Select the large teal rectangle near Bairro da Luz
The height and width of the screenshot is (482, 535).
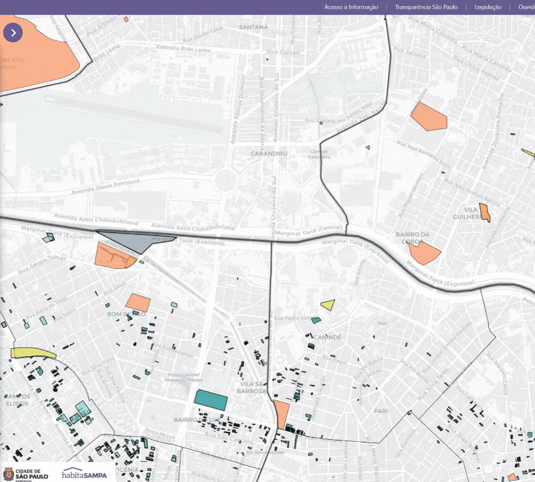[211, 399]
